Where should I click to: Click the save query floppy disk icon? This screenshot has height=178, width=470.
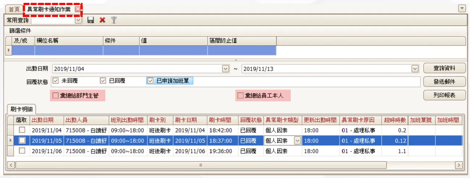[x=91, y=20]
